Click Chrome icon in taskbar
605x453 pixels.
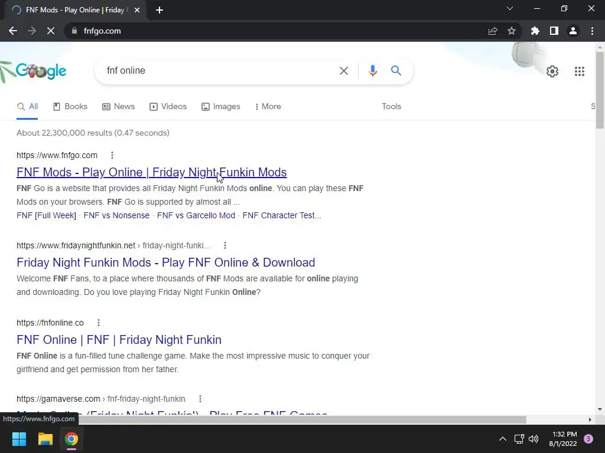[x=71, y=439]
